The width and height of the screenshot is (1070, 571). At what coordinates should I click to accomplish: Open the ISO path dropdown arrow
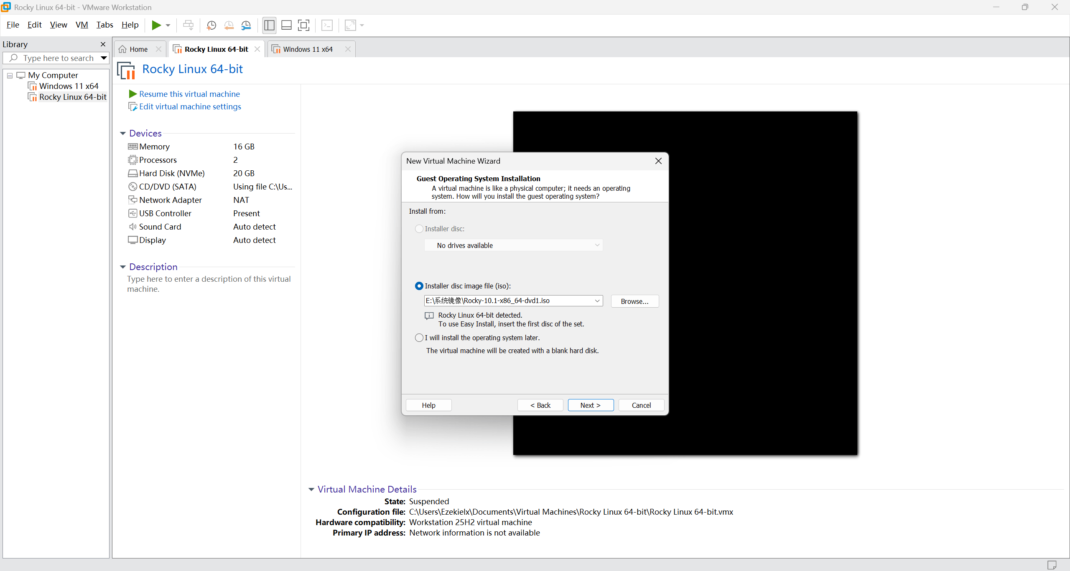(x=597, y=301)
